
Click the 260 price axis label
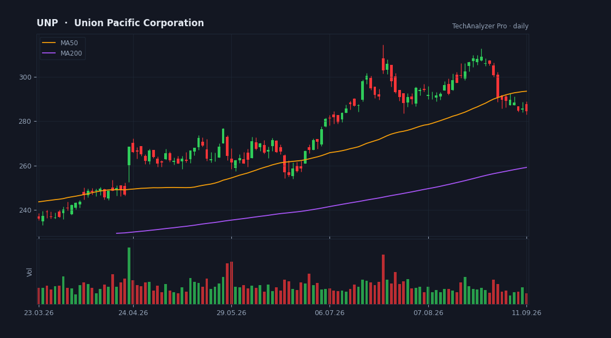[x=25, y=166]
